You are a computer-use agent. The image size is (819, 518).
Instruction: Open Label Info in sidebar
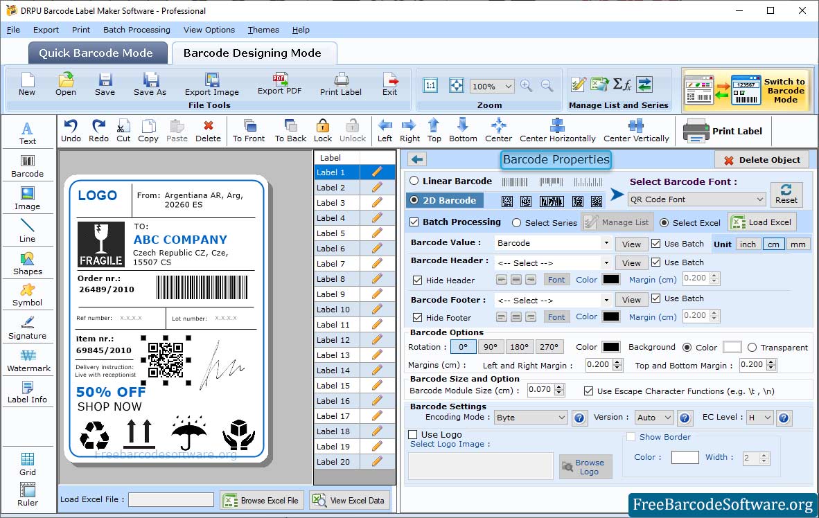[x=27, y=392]
